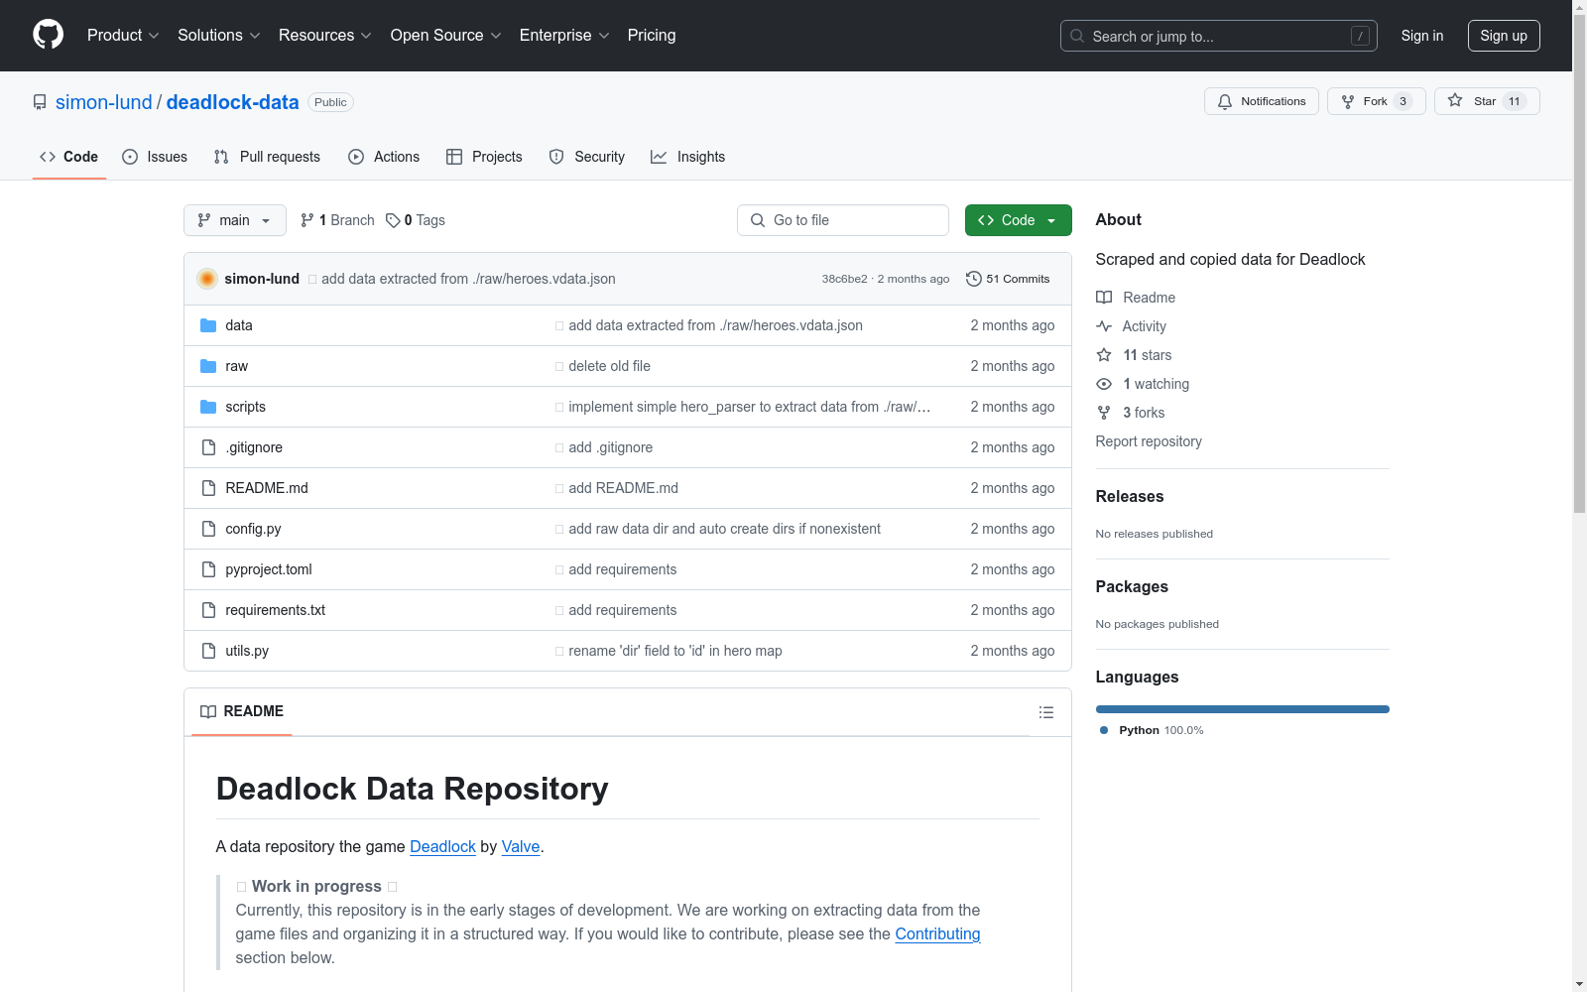The image size is (1587, 992).
Task: Follow the Valve link in README
Action: click(521, 846)
